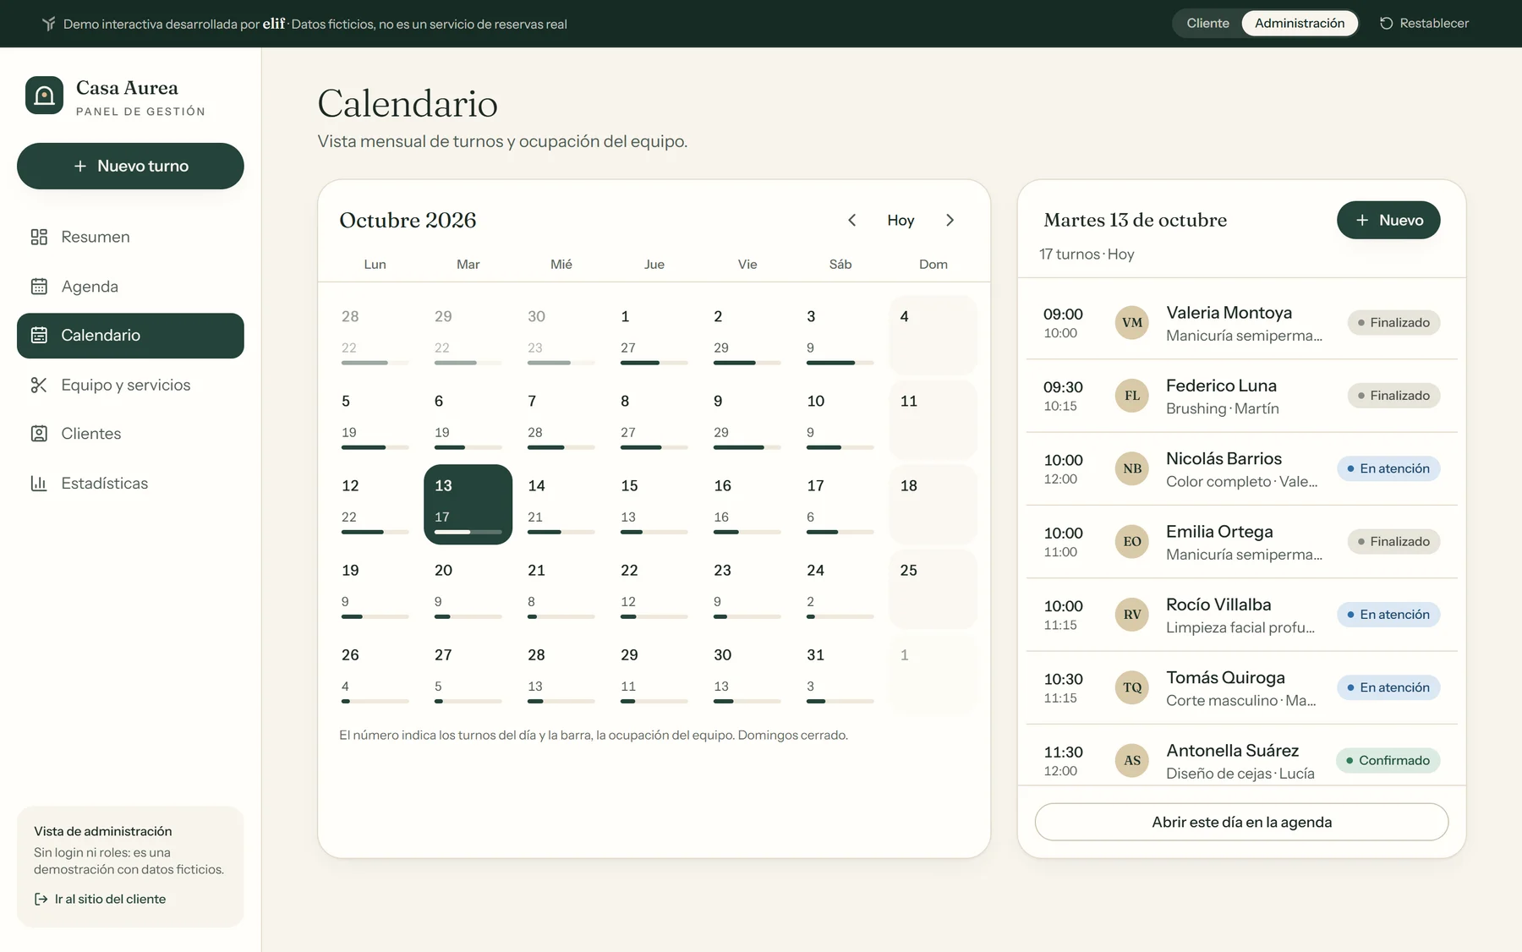Click the AS avatar of Antonella Suárez
Viewport: 1522px width, 952px height.
point(1132,760)
